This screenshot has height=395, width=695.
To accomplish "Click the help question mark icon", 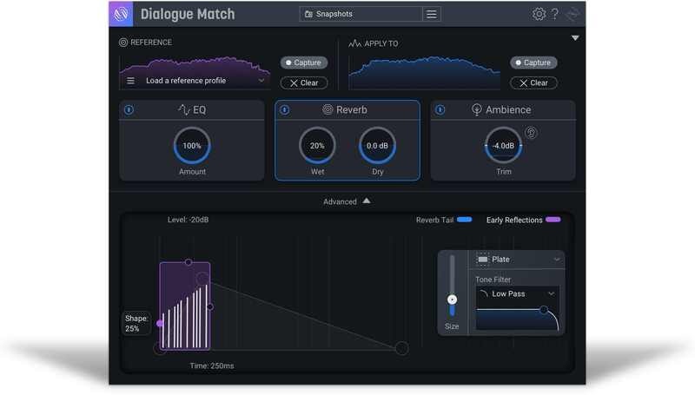I will tap(555, 14).
